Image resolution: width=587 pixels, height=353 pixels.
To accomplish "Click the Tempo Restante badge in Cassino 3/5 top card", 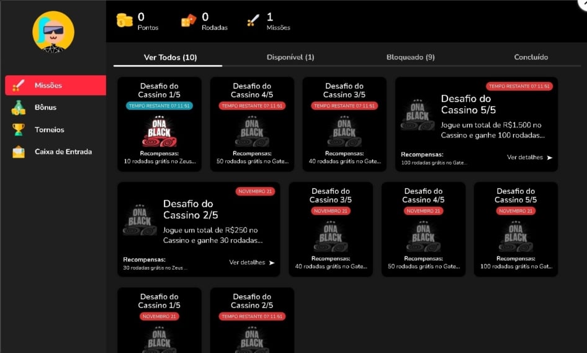I will 344,106.
